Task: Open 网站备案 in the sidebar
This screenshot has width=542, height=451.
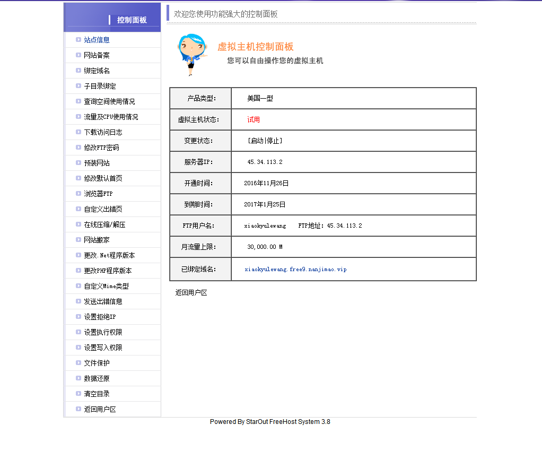Action: (x=97, y=55)
